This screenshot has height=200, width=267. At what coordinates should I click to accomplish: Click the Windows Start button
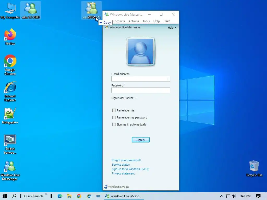[x=5, y=196]
